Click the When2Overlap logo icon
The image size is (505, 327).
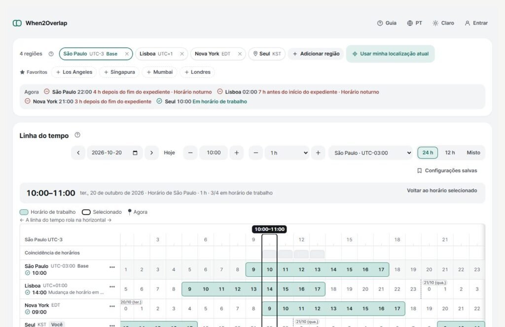coord(17,23)
